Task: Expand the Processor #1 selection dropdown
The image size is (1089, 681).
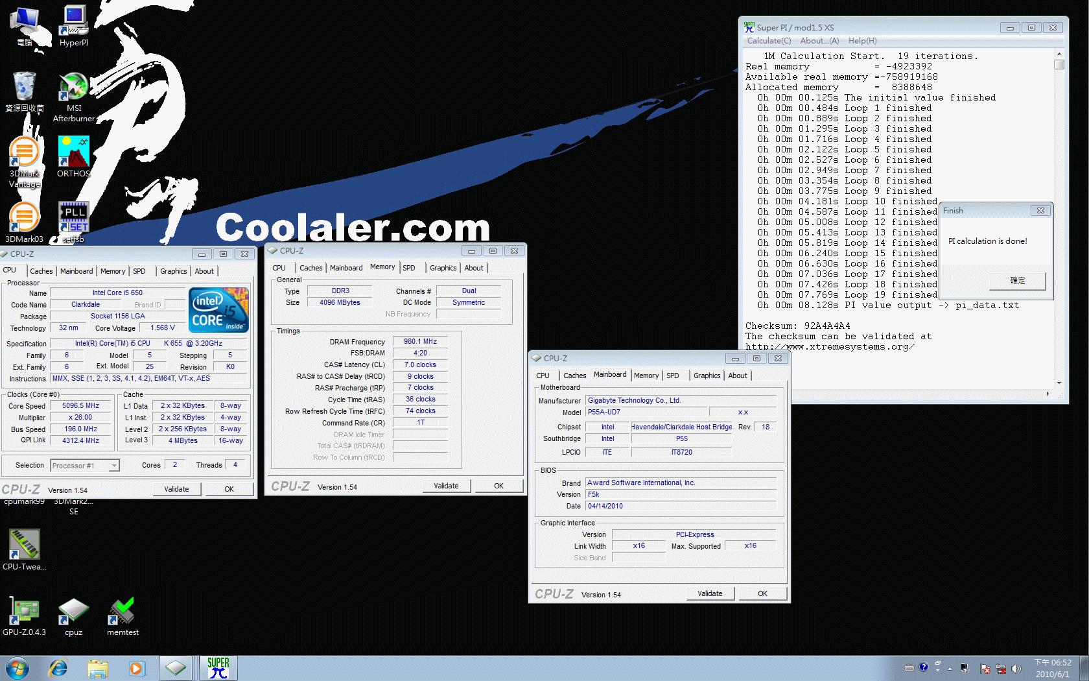Action: [x=114, y=466]
